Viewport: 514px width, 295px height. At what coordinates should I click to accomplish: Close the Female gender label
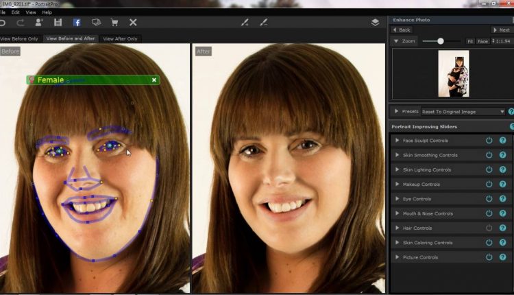click(154, 80)
